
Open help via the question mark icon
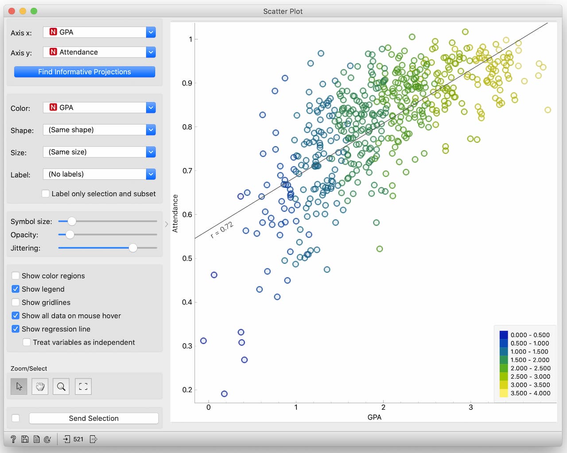click(x=13, y=439)
